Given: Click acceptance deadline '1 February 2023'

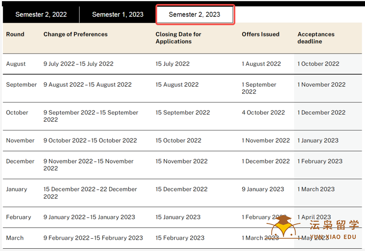Looking at the screenshot, I should tap(320, 161).
